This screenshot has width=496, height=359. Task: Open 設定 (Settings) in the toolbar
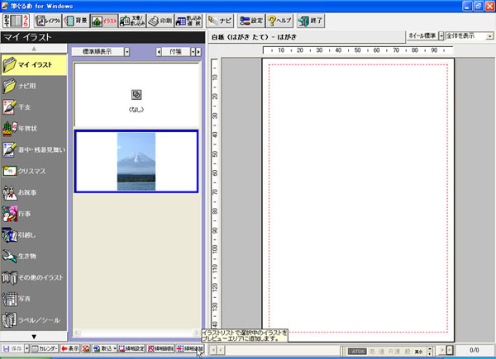tap(250, 19)
